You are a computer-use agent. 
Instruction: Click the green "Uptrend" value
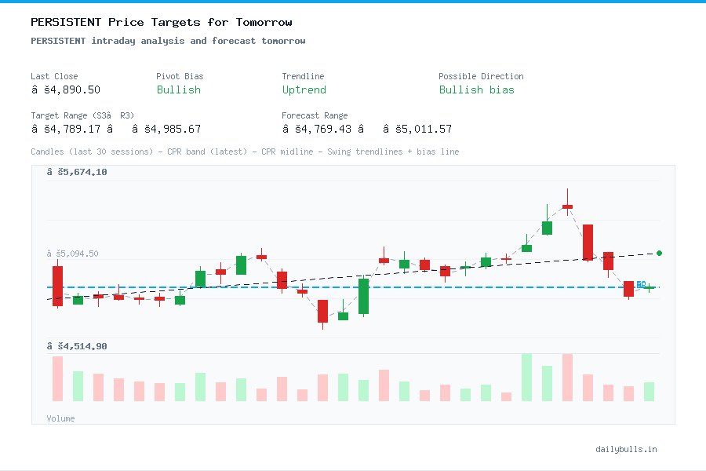304,89
